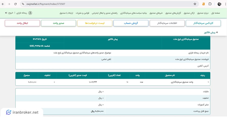Click کاردکس سرمایه‌گذار button
Screen dimensions: 227x119
point(203,23)
